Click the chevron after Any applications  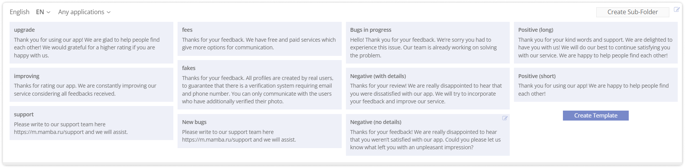[109, 12]
